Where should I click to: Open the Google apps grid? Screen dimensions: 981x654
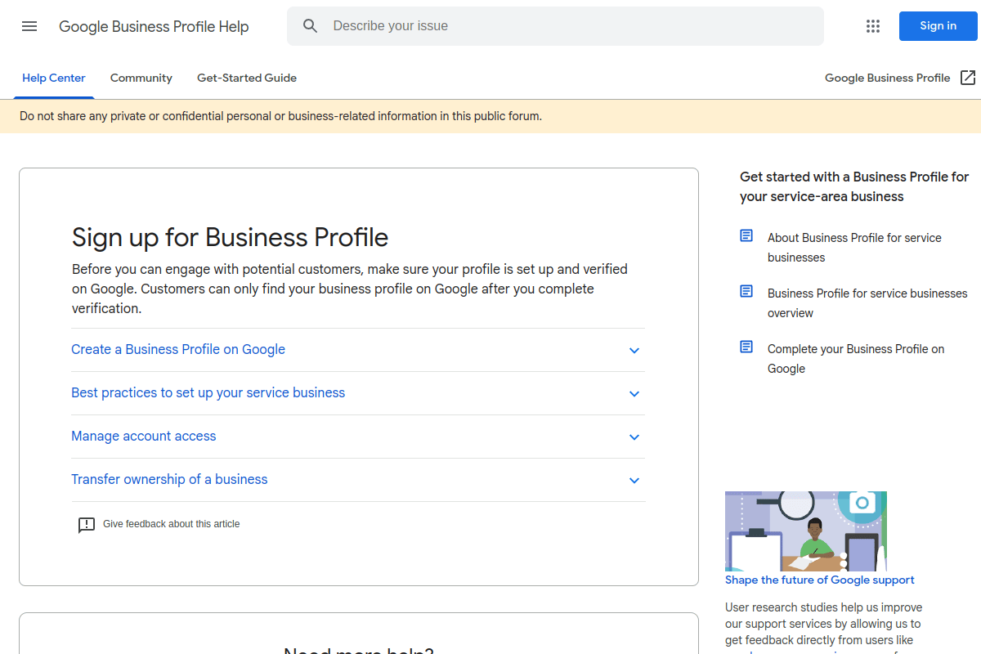(x=872, y=25)
